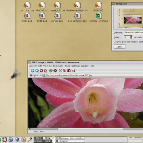Image resolution: width=143 pixels, height=143 pixels.
Task: Click the horizontal scrollbar thumb under image
Action: click(x=90, y=129)
